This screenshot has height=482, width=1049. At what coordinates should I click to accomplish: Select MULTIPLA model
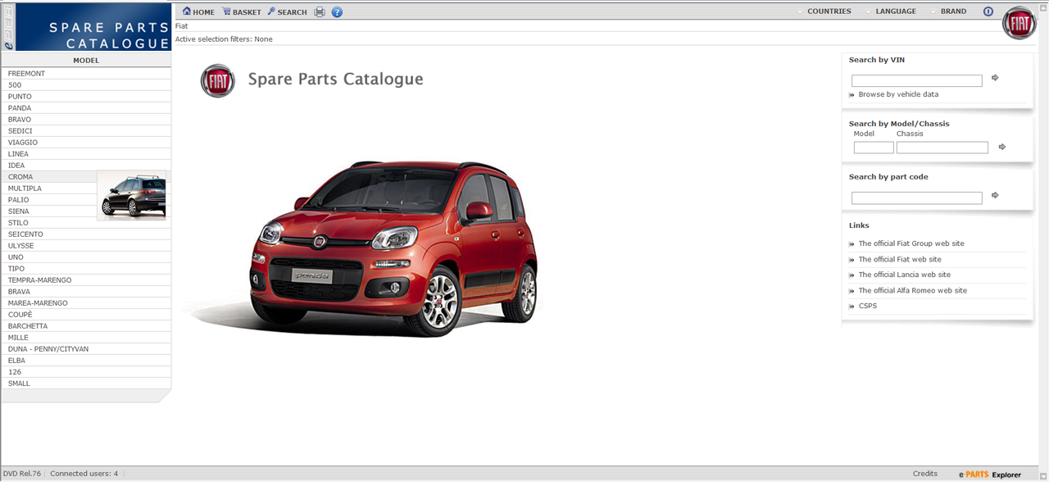(x=49, y=189)
